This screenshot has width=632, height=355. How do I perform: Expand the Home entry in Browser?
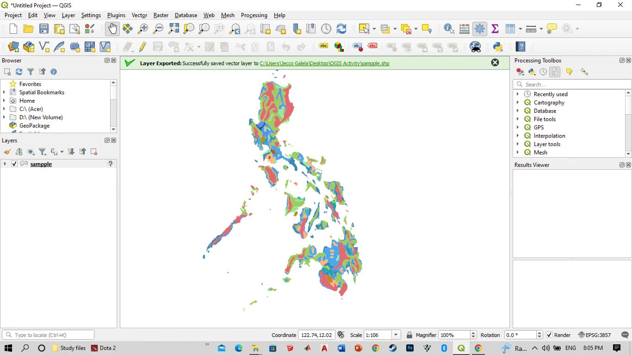tap(4, 101)
